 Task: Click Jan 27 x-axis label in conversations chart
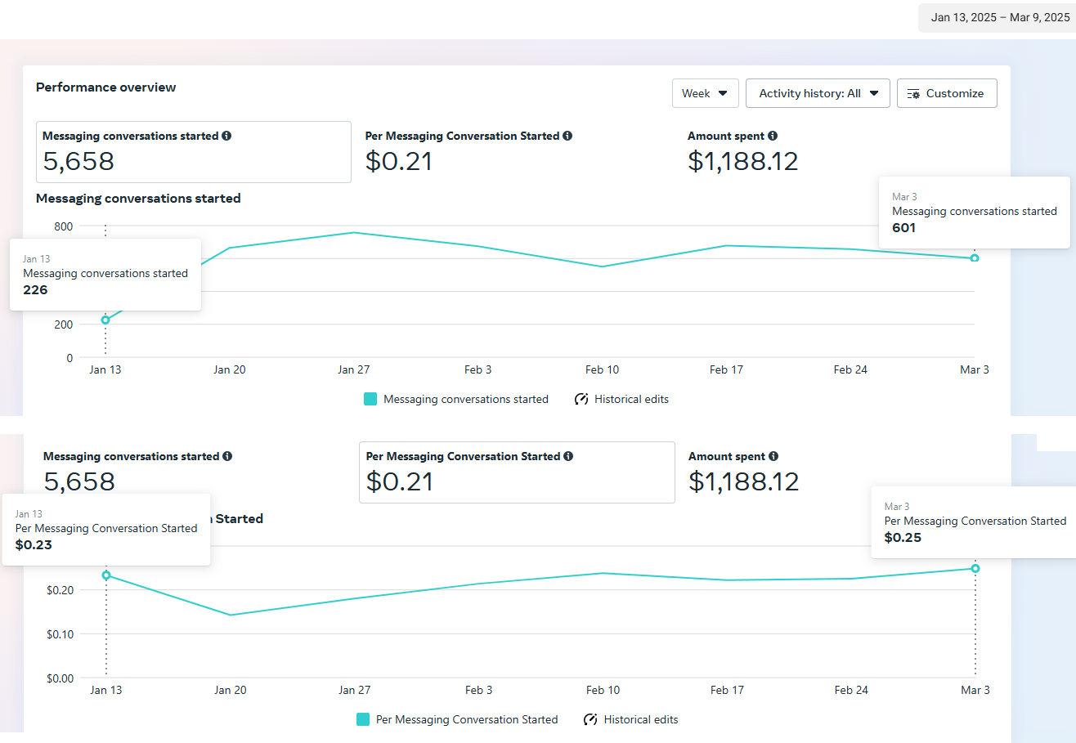[353, 369]
